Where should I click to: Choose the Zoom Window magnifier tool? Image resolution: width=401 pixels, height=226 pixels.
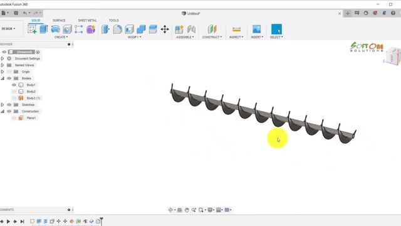pyautogui.click(x=201, y=210)
